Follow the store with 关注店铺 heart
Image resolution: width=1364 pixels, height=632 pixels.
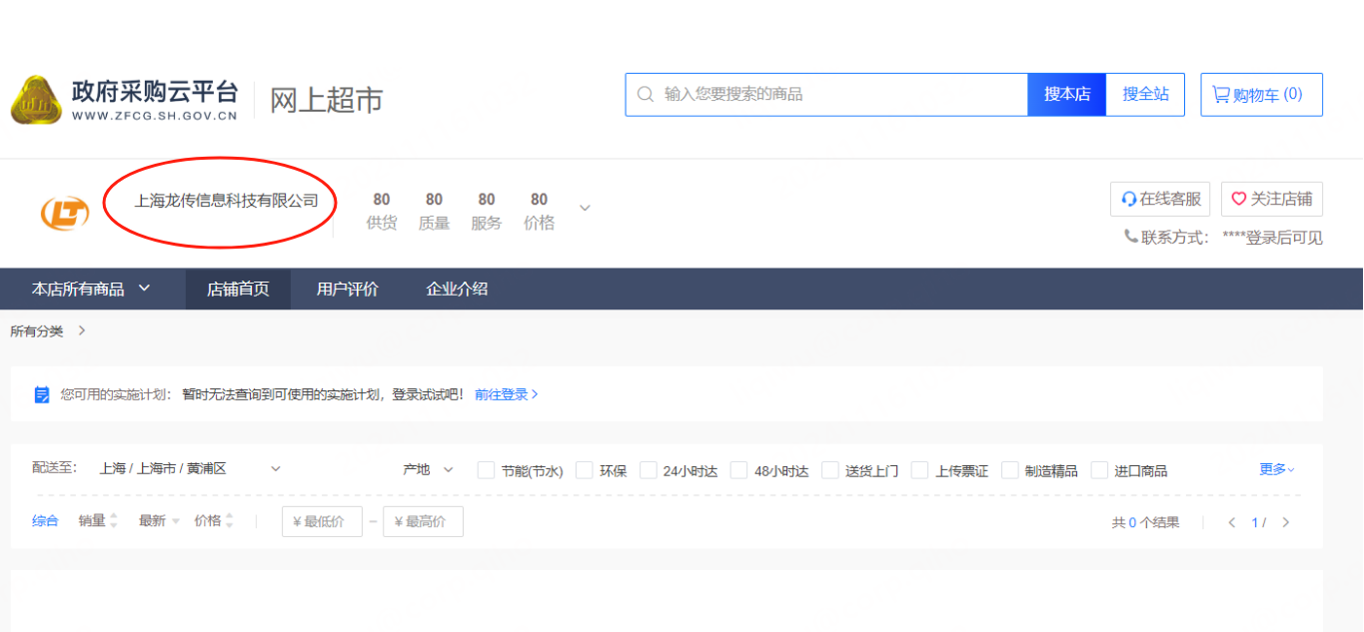coord(1271,200)
